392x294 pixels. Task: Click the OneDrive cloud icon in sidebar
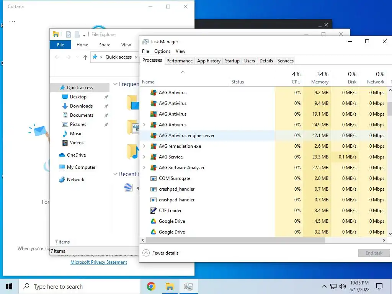click(x=62, y=155)
